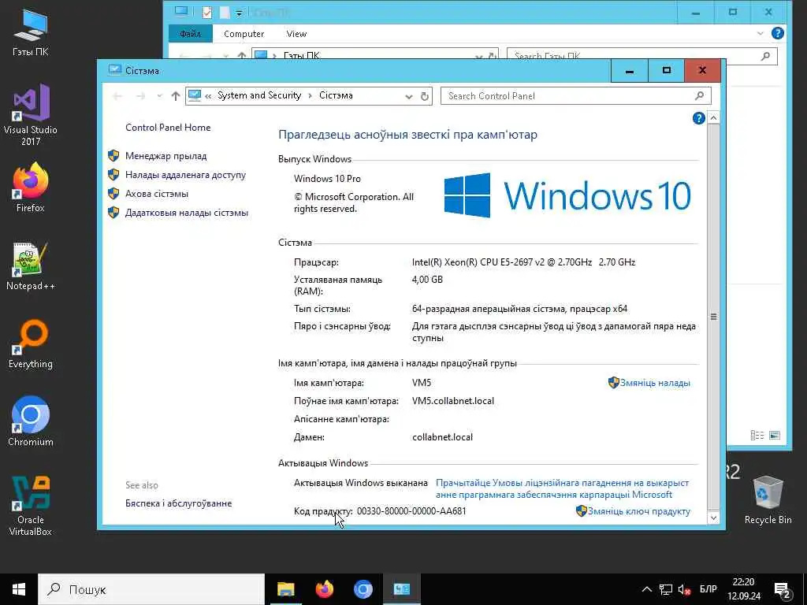Open the View ribbon tab
Image resolution: width=807 pixels, height=605 pixels.
click(296, 34)
